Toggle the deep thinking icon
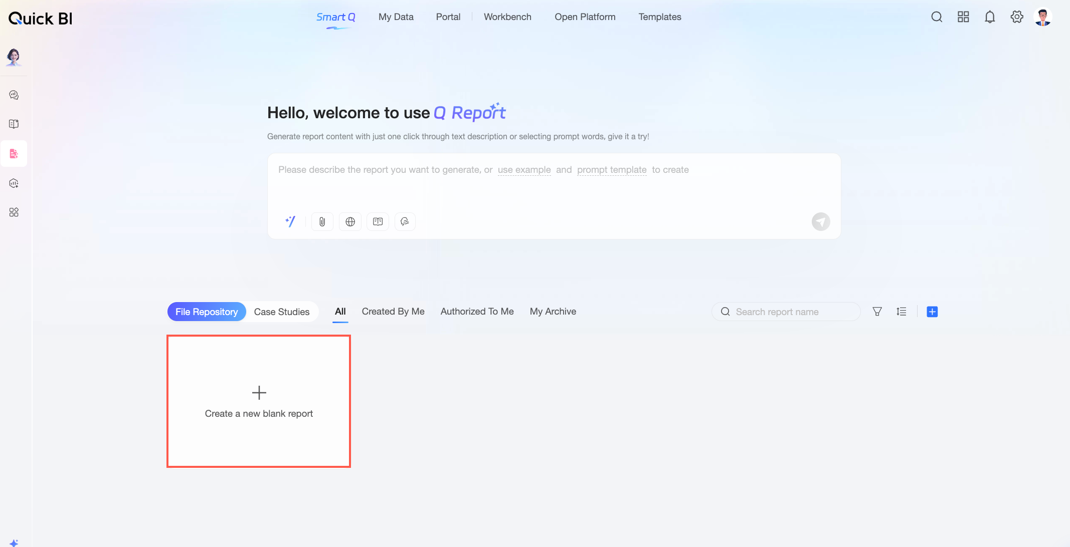This screenshot has height=547, width=1070. click(x=405, y=221)
